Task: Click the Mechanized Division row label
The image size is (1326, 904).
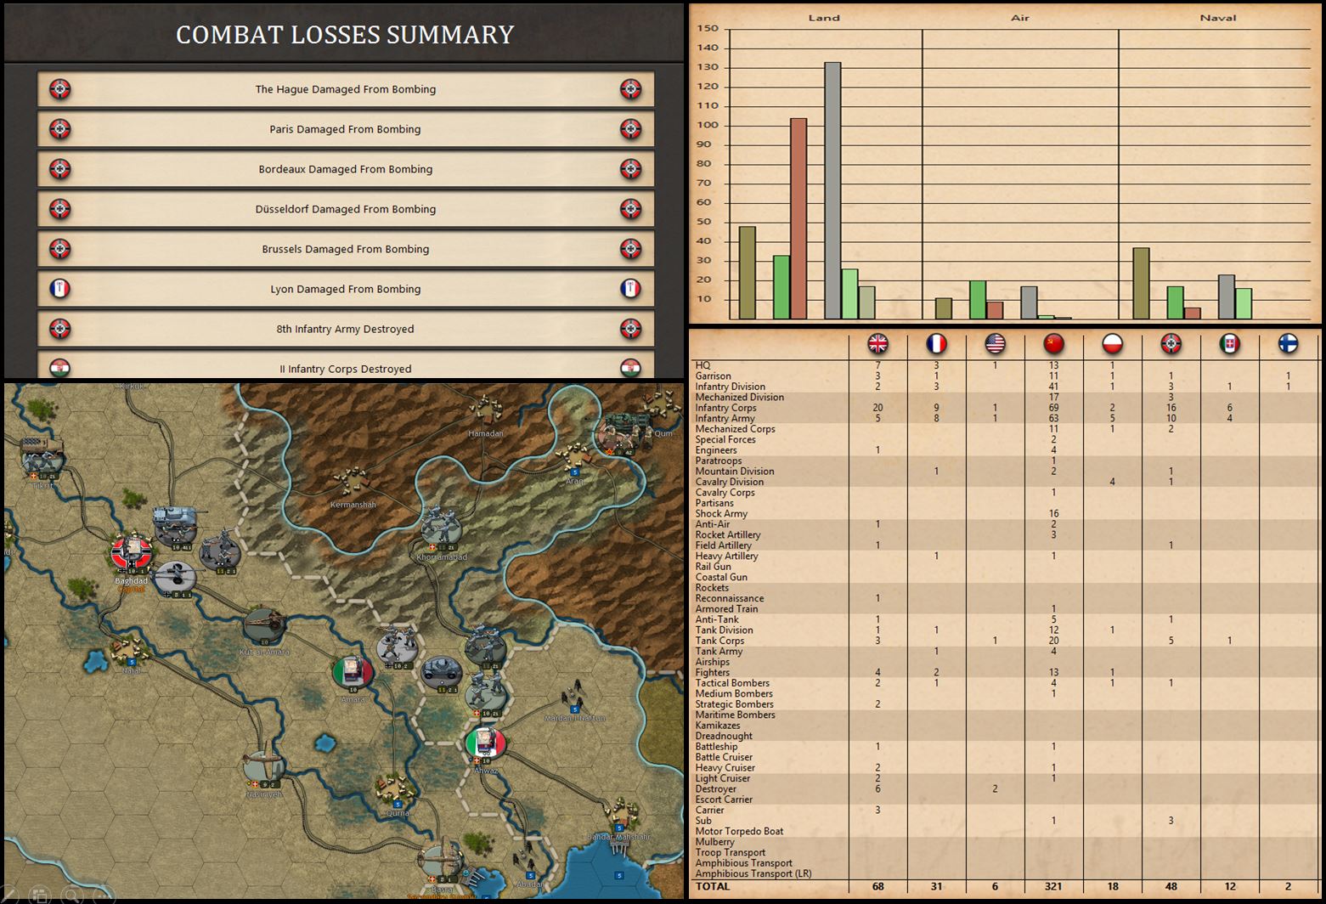Action: click(x=739, y=397)
